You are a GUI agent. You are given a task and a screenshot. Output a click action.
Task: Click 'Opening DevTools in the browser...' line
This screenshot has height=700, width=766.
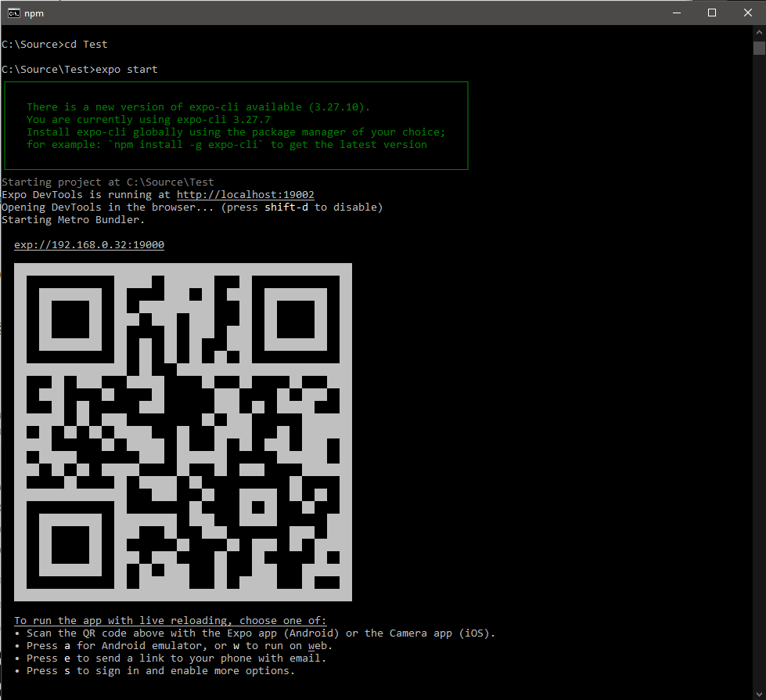pyautogui.click(x=192, y=207)
